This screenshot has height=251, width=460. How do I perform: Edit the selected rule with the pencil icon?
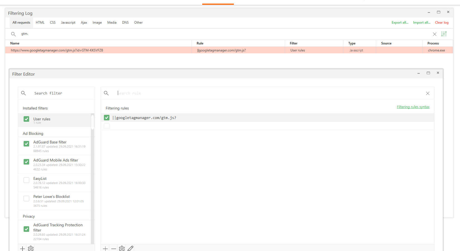point(130,248)
